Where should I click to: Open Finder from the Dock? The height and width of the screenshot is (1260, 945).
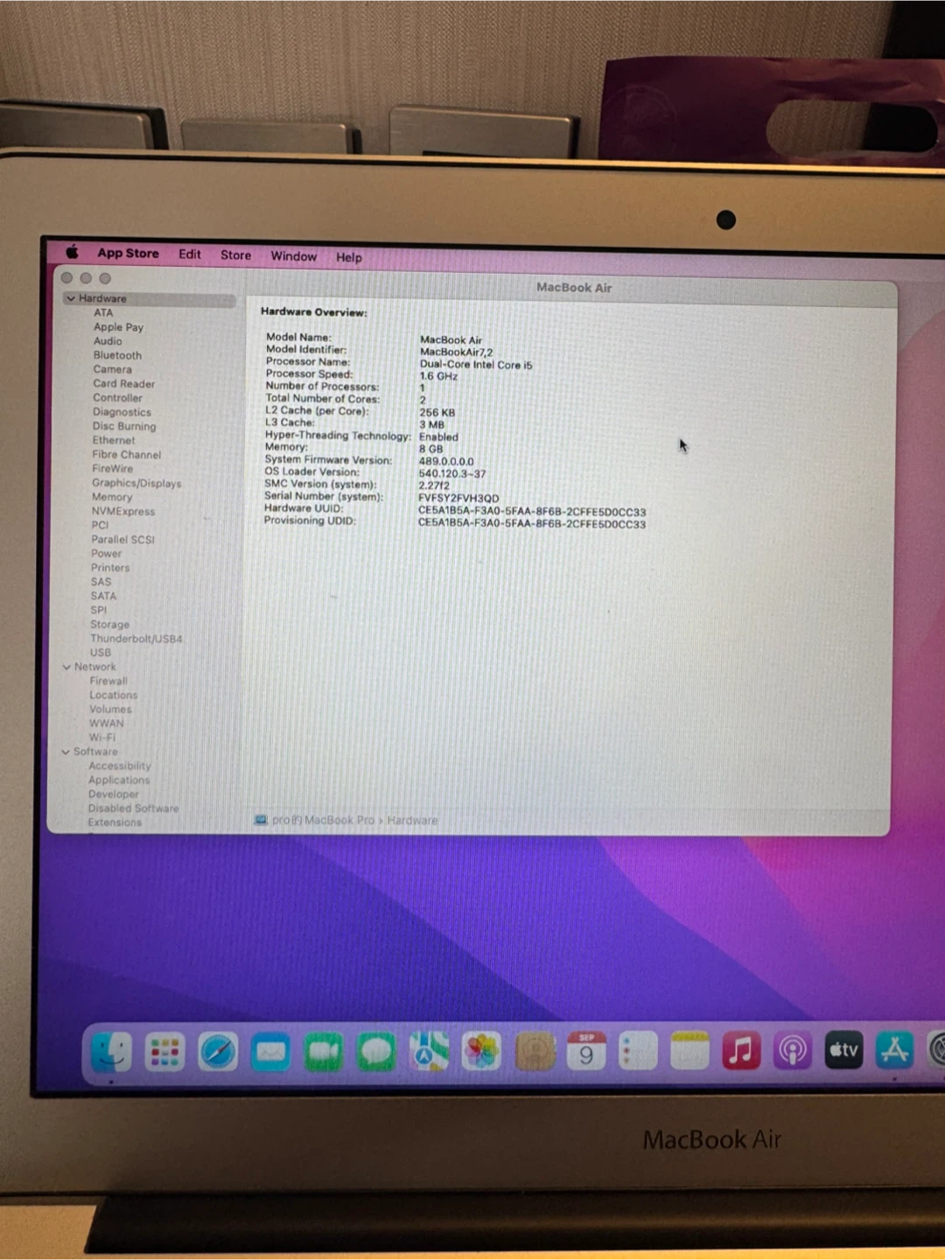(x=111, y=1052)
